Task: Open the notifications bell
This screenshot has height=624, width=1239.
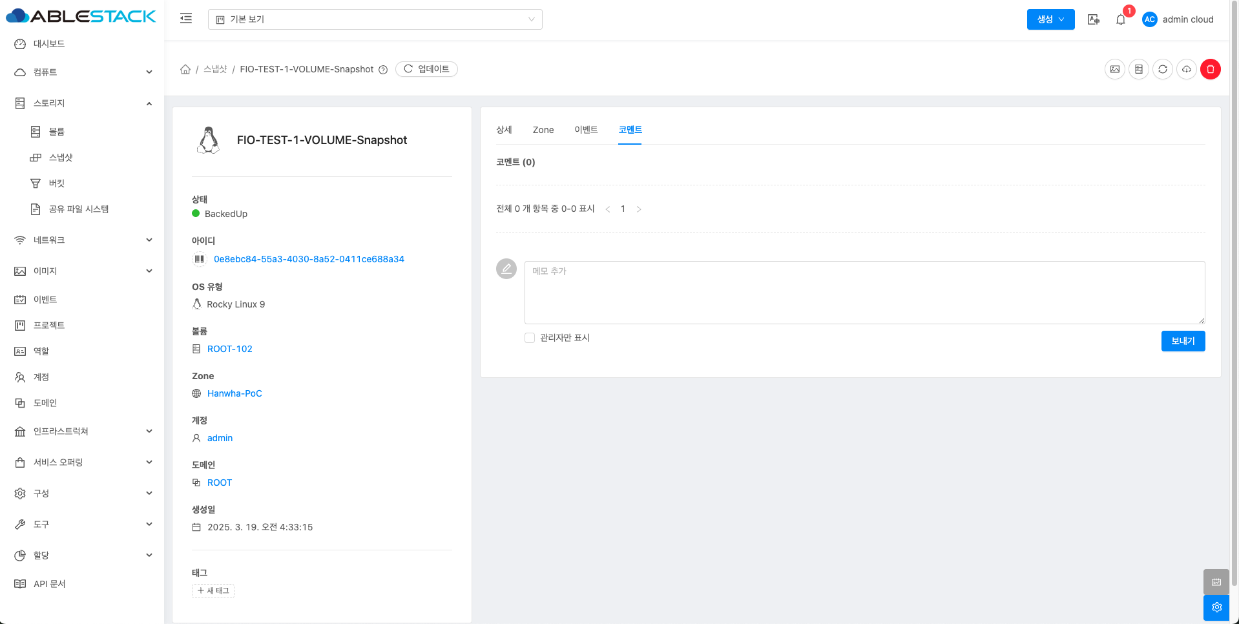Action: click(x=1121, y=19)
